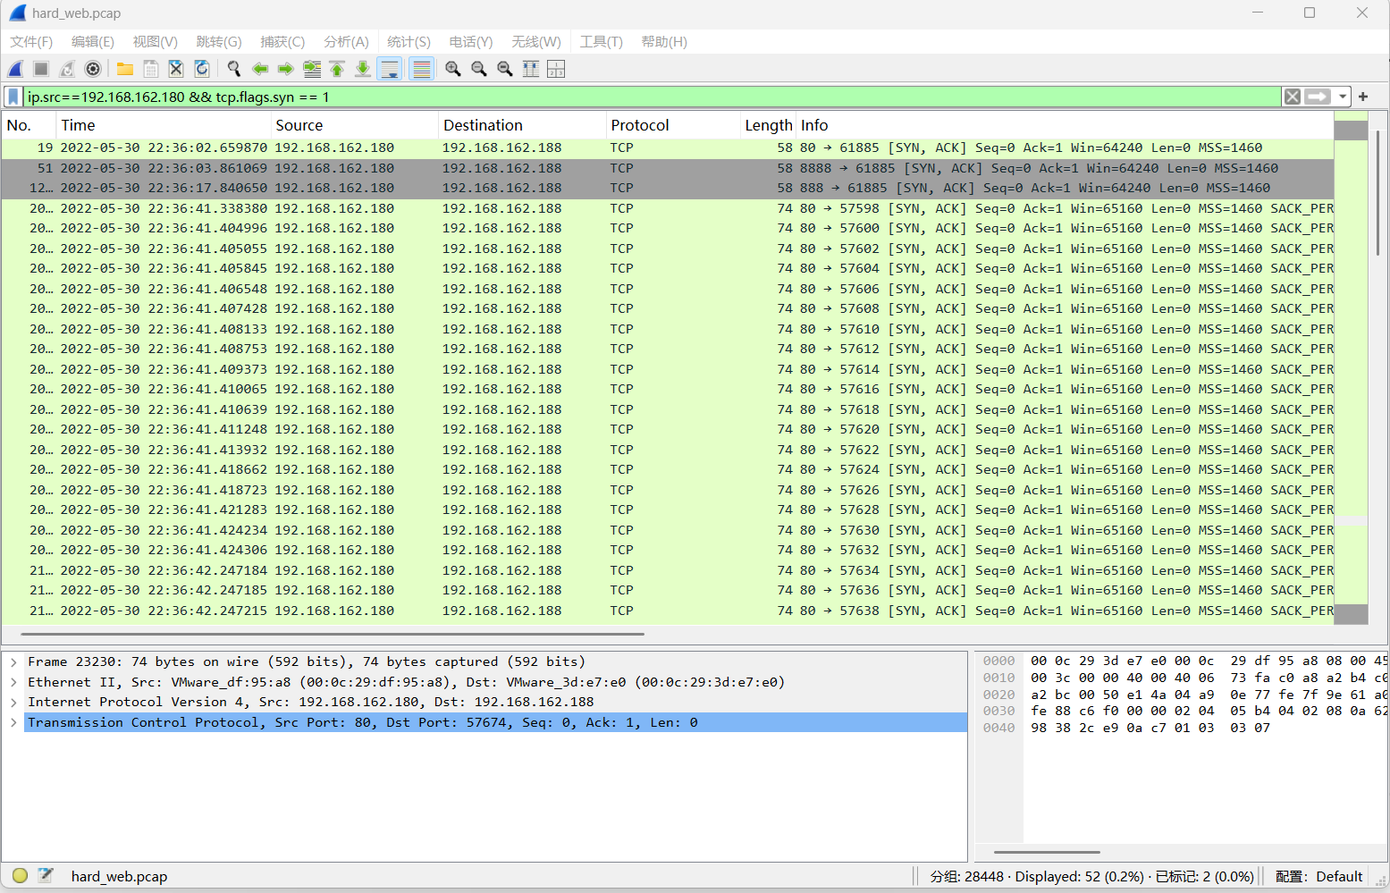Click the hex pane horizontal scrollbar
This screenshot has width=1390, height=893.
pyautogui.click(x=1047, y=852)
